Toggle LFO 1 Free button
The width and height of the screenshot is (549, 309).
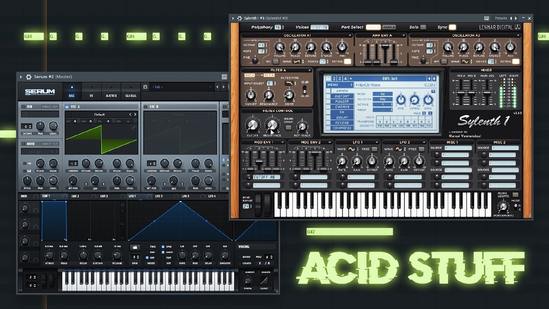[375, 149]
